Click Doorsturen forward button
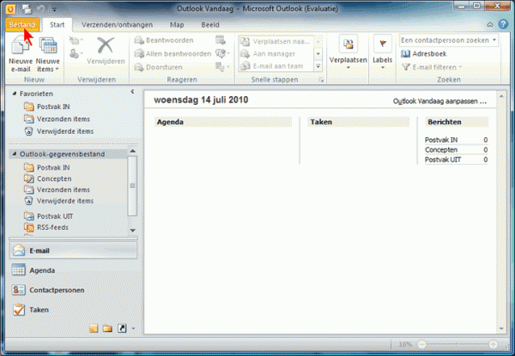This screenshot has height=356, width=515. coord(159,67)
